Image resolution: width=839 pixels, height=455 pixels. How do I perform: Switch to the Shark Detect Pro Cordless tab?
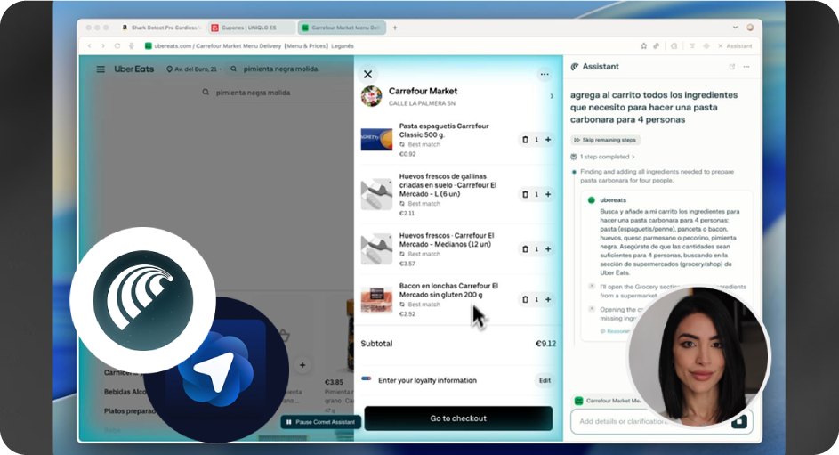(x=162, y=28)
